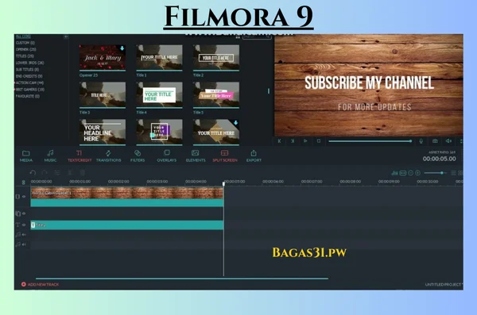Viewport: 477px width, 315px height.
Task: Select Favourite (0) category
Action: coord(28,96)
